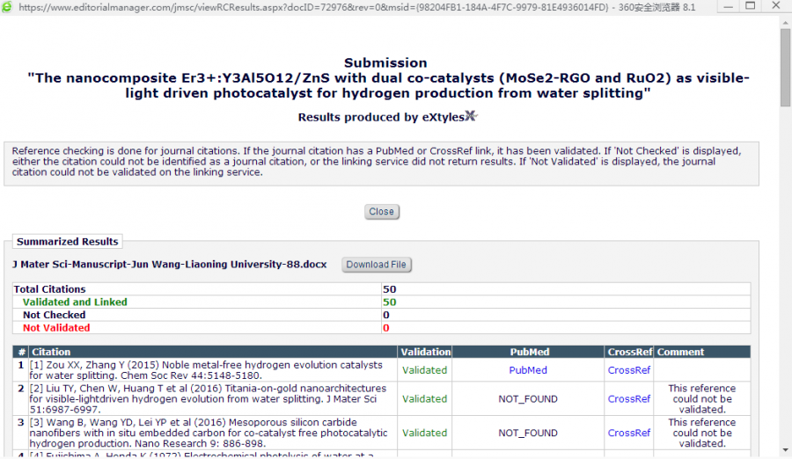Click the Wang B silicon carbide citation text
The width and height of the screenshot is (792, 459).
[x=208, y=433]
